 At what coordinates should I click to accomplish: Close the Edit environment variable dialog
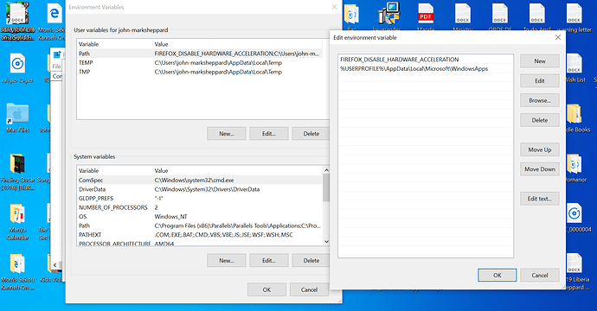point(558,37)
